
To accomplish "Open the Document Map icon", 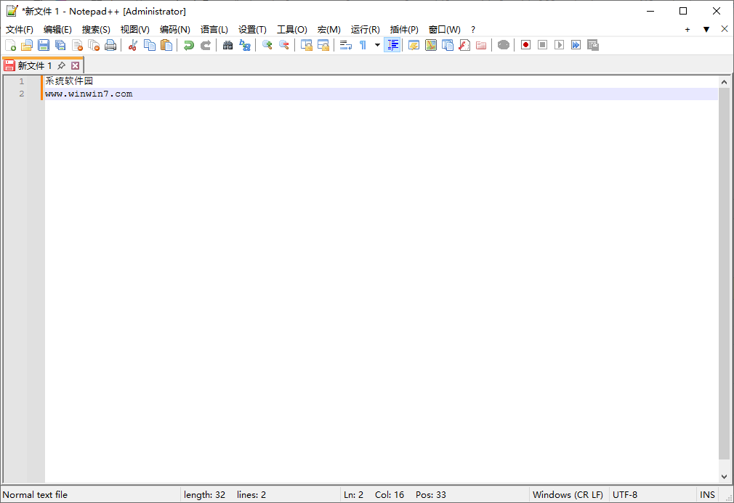I will pyautogui.click(x=431, y=45).
